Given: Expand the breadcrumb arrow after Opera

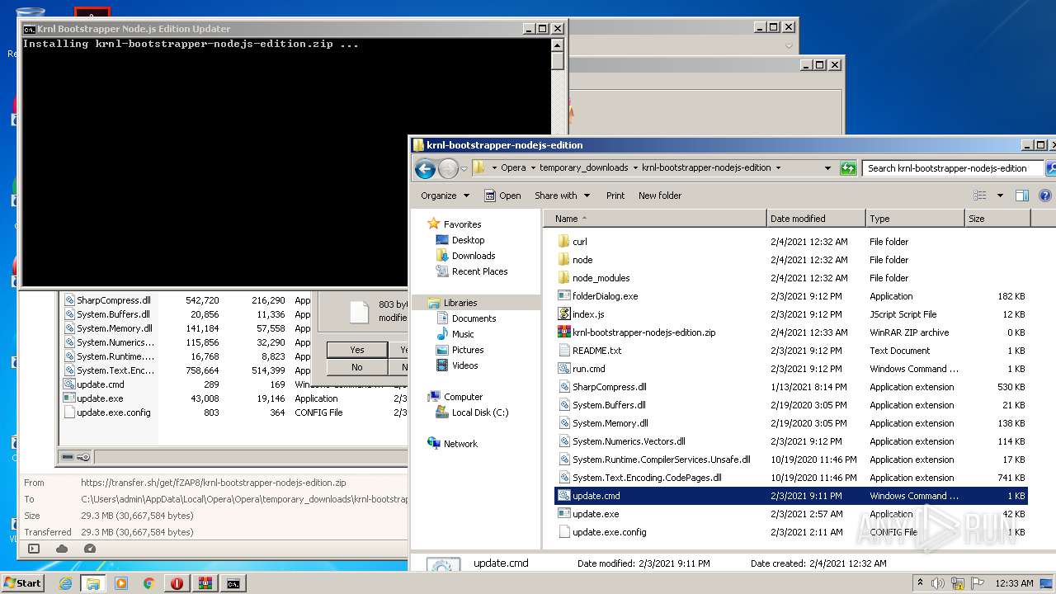Looking at the screenshot, I should tap(532, 167).
